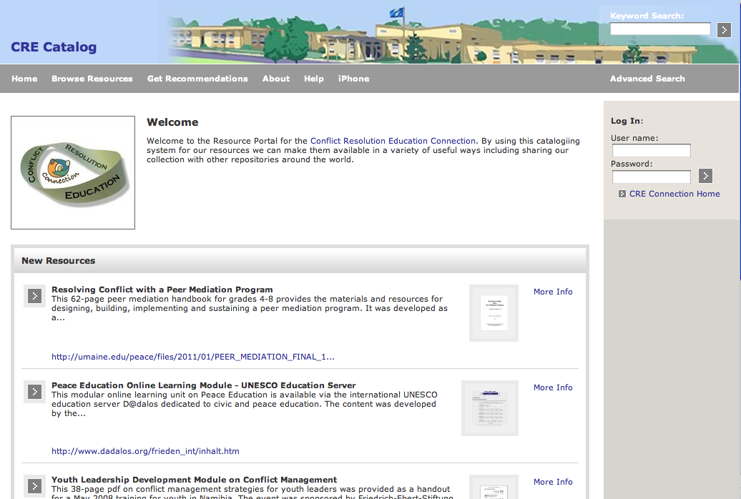Go to the Home menu item
The height and width of the screenshot is (499, 741).
pos(24,79)
